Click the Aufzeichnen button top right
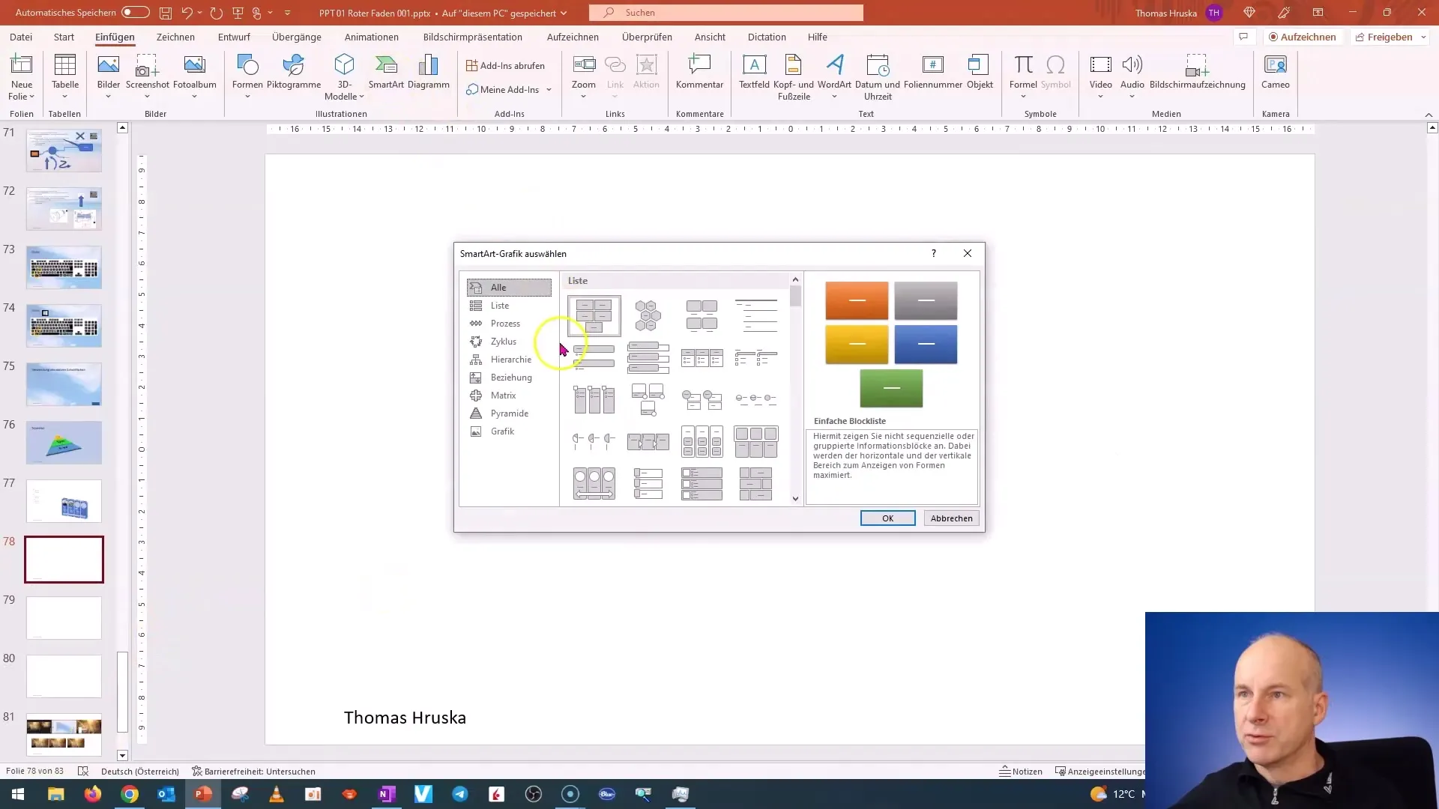 (1303, 37)
